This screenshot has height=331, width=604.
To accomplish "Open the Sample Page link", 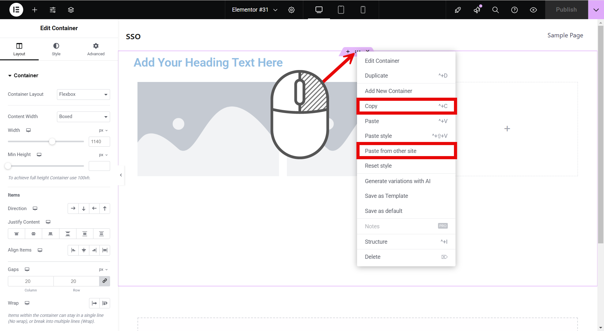I will pyautogui.click(x=565, y=35).
